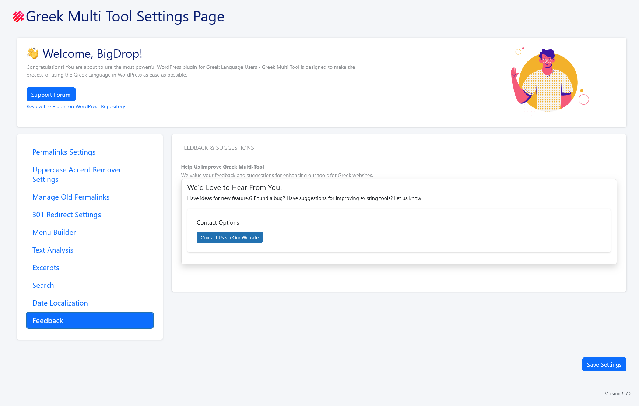Click the waving hand welcome emoji
639x406 pixels.
click(32, 53)
